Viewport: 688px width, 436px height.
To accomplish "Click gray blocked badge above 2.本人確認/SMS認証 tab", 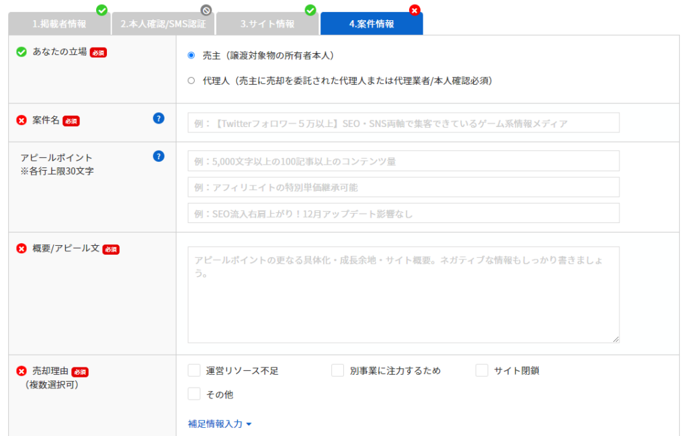I will pos(206,9).
